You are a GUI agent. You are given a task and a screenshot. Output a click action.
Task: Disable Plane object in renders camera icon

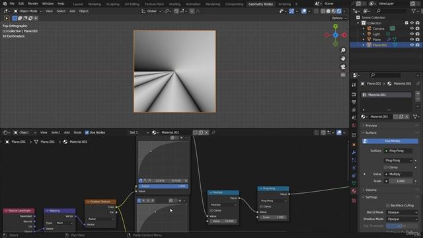(x=417, y=40)
